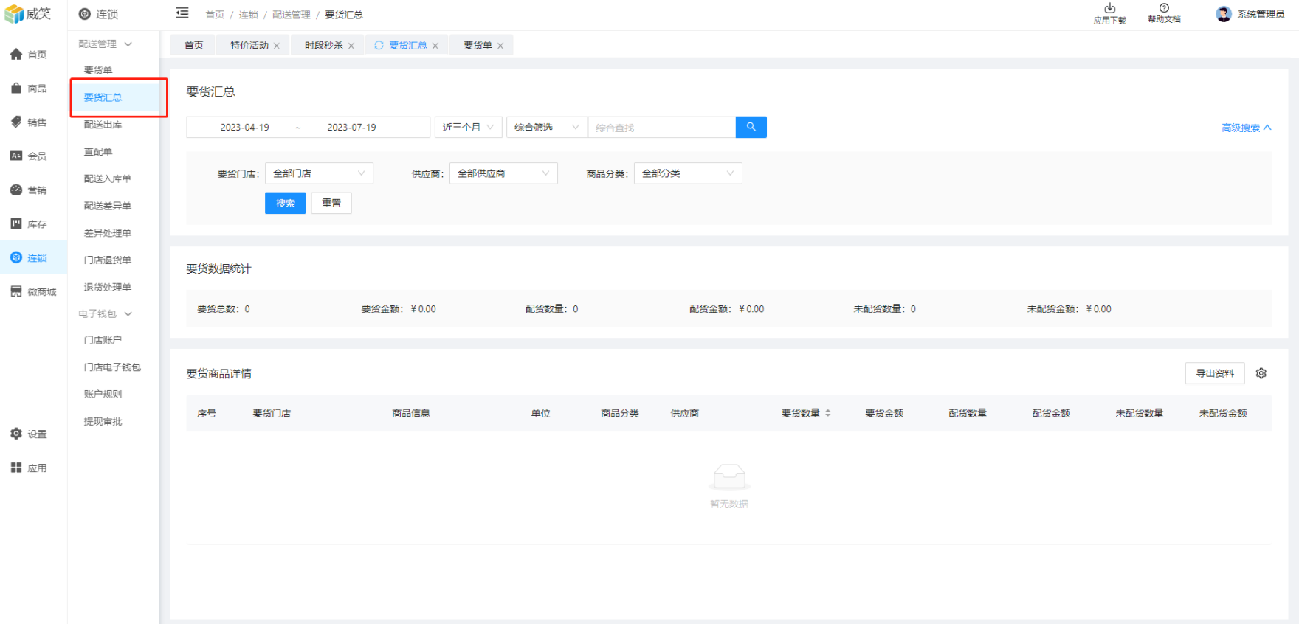The image size is (1299, 624).
Task: Open the 全部供应商 supplier dropdown
Action: pos(503,173)
